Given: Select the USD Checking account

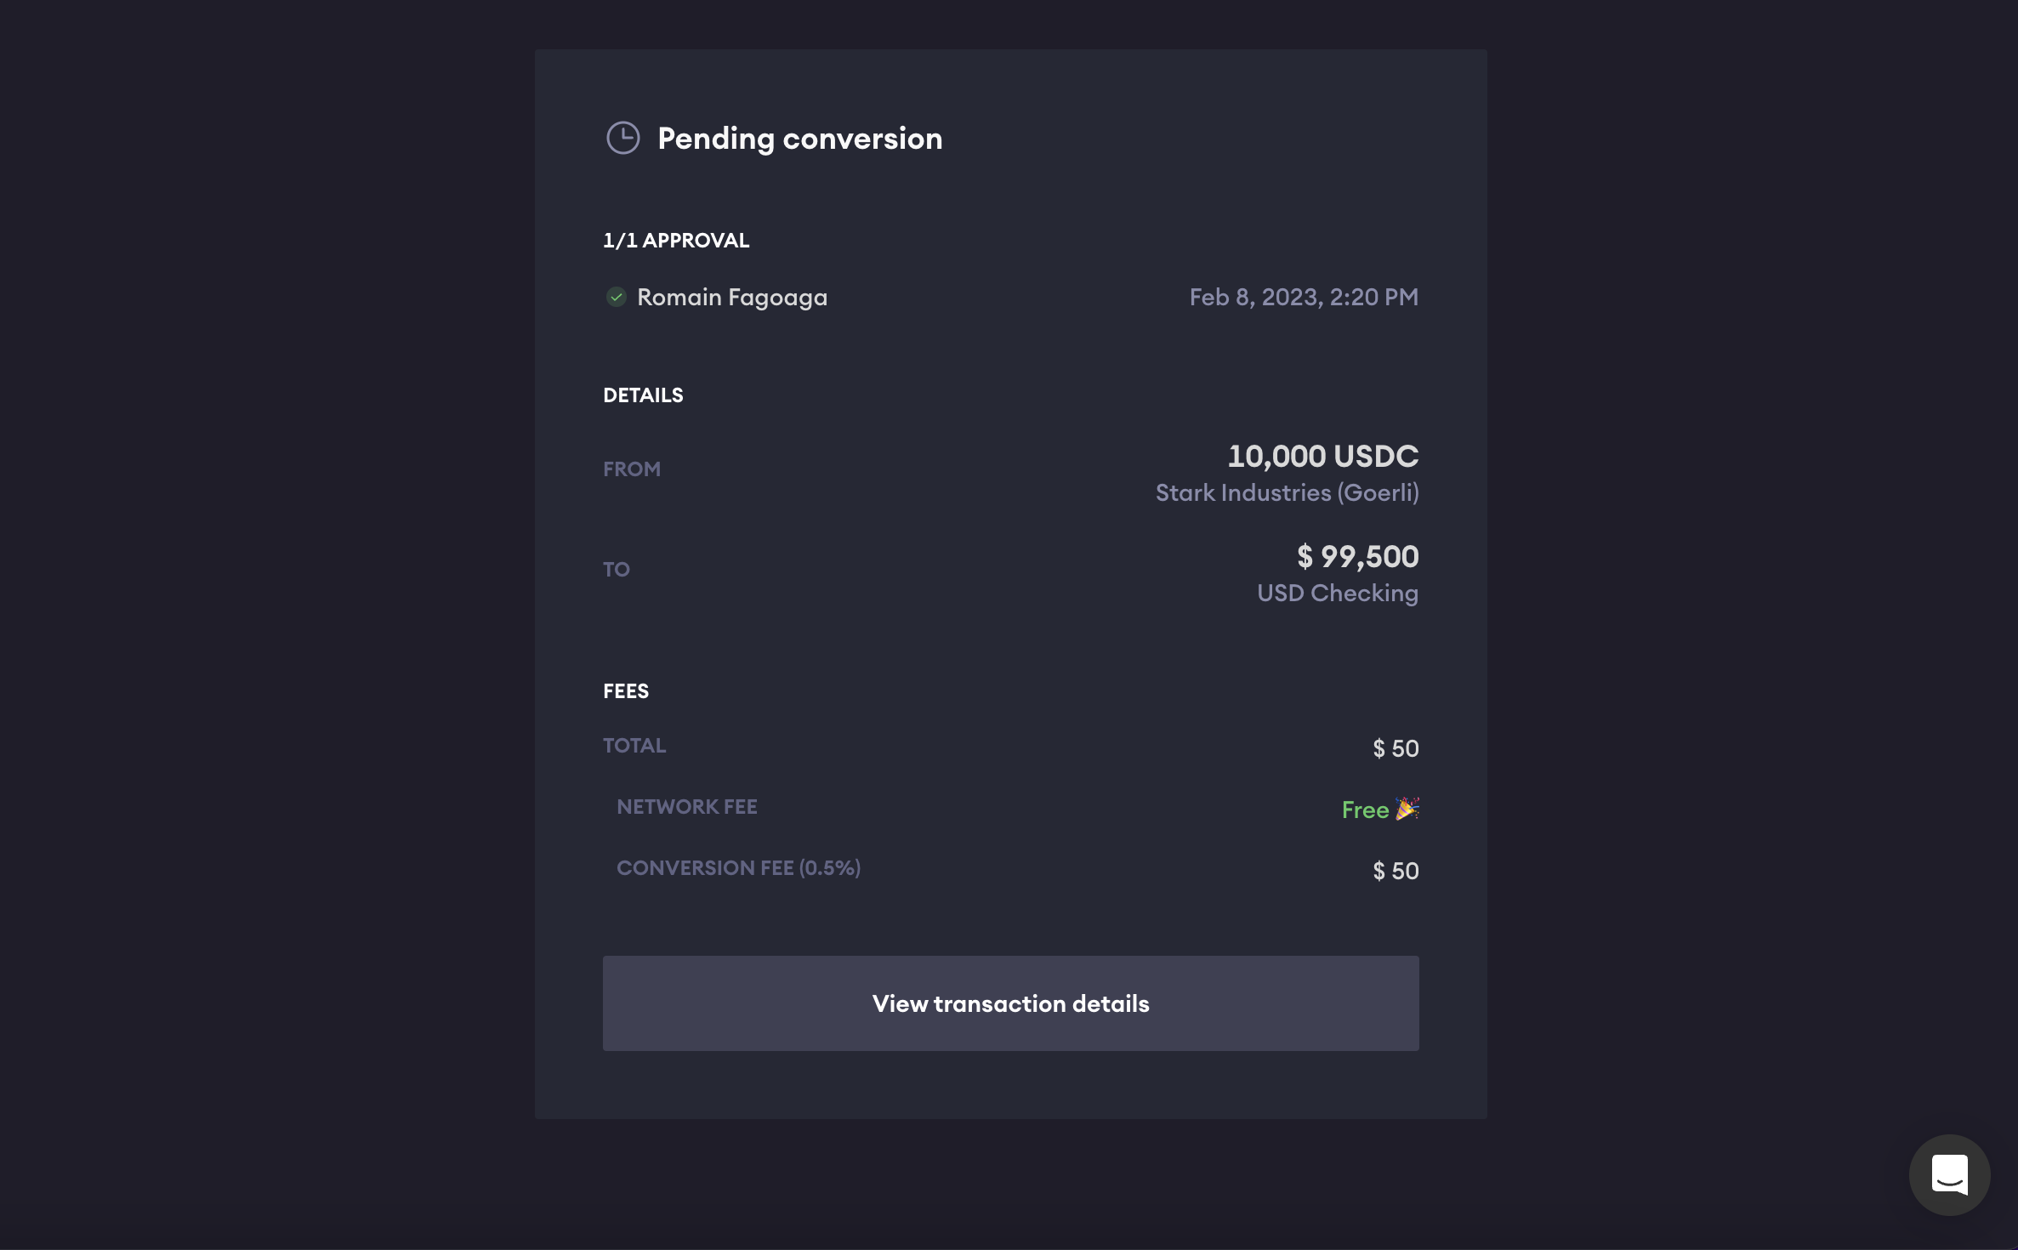Looking at the screenshot, I should point(1337,594).
